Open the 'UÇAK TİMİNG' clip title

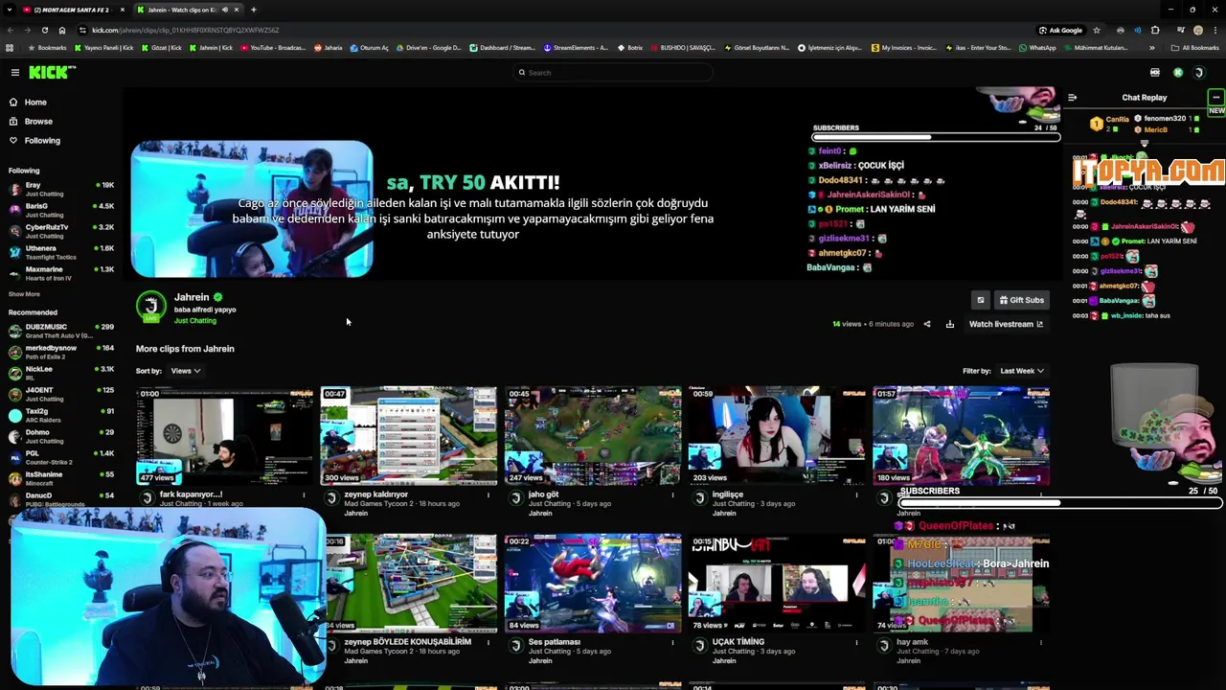point(738,641)
